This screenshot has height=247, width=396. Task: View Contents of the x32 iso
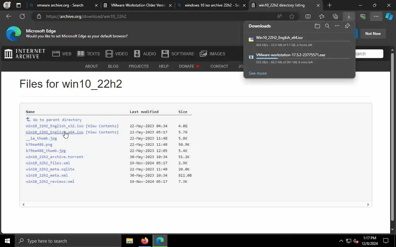tap(102, 126)
